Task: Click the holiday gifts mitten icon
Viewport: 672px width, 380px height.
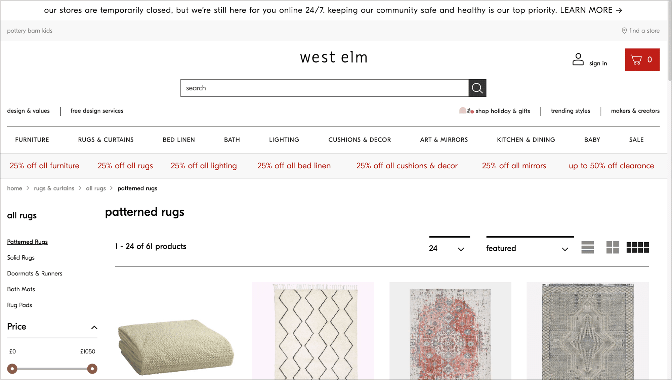Action: tap(466, 111)
